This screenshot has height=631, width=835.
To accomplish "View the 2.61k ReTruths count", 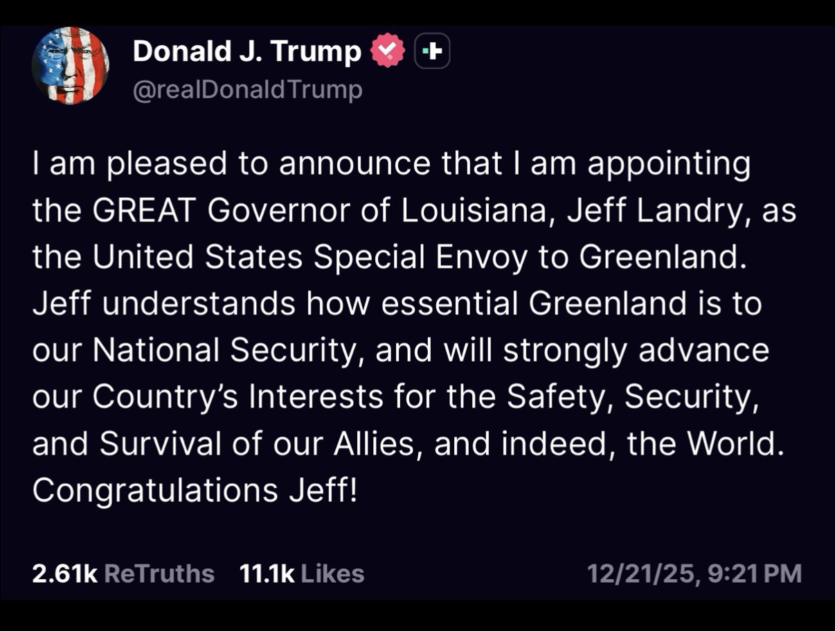I will point(64,574).
